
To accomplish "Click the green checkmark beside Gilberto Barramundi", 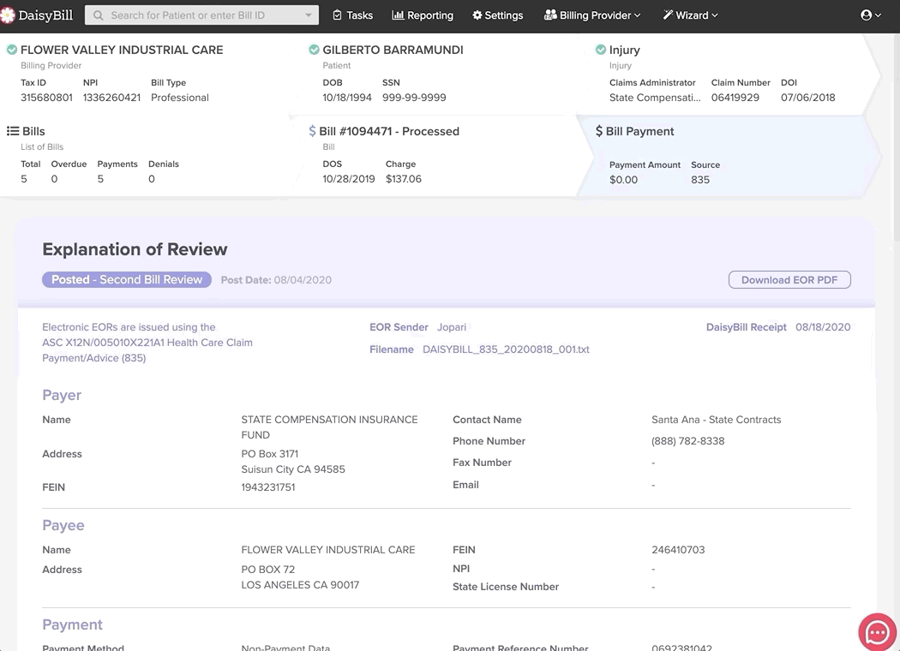I will click(315, 51).
